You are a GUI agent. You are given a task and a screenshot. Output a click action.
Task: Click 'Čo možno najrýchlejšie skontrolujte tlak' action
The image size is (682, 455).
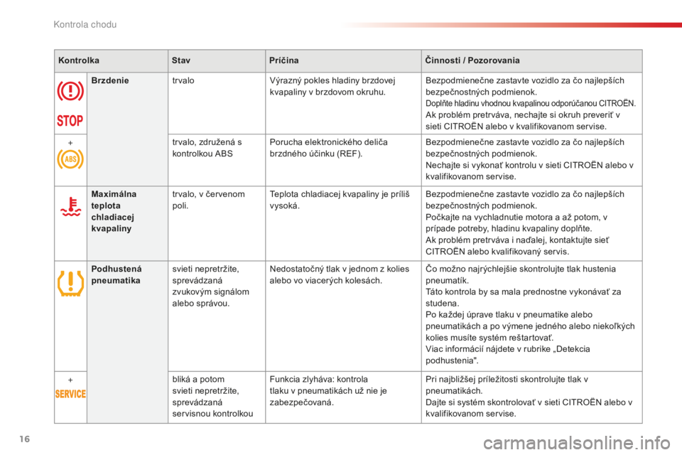click(x=521, y=274)
